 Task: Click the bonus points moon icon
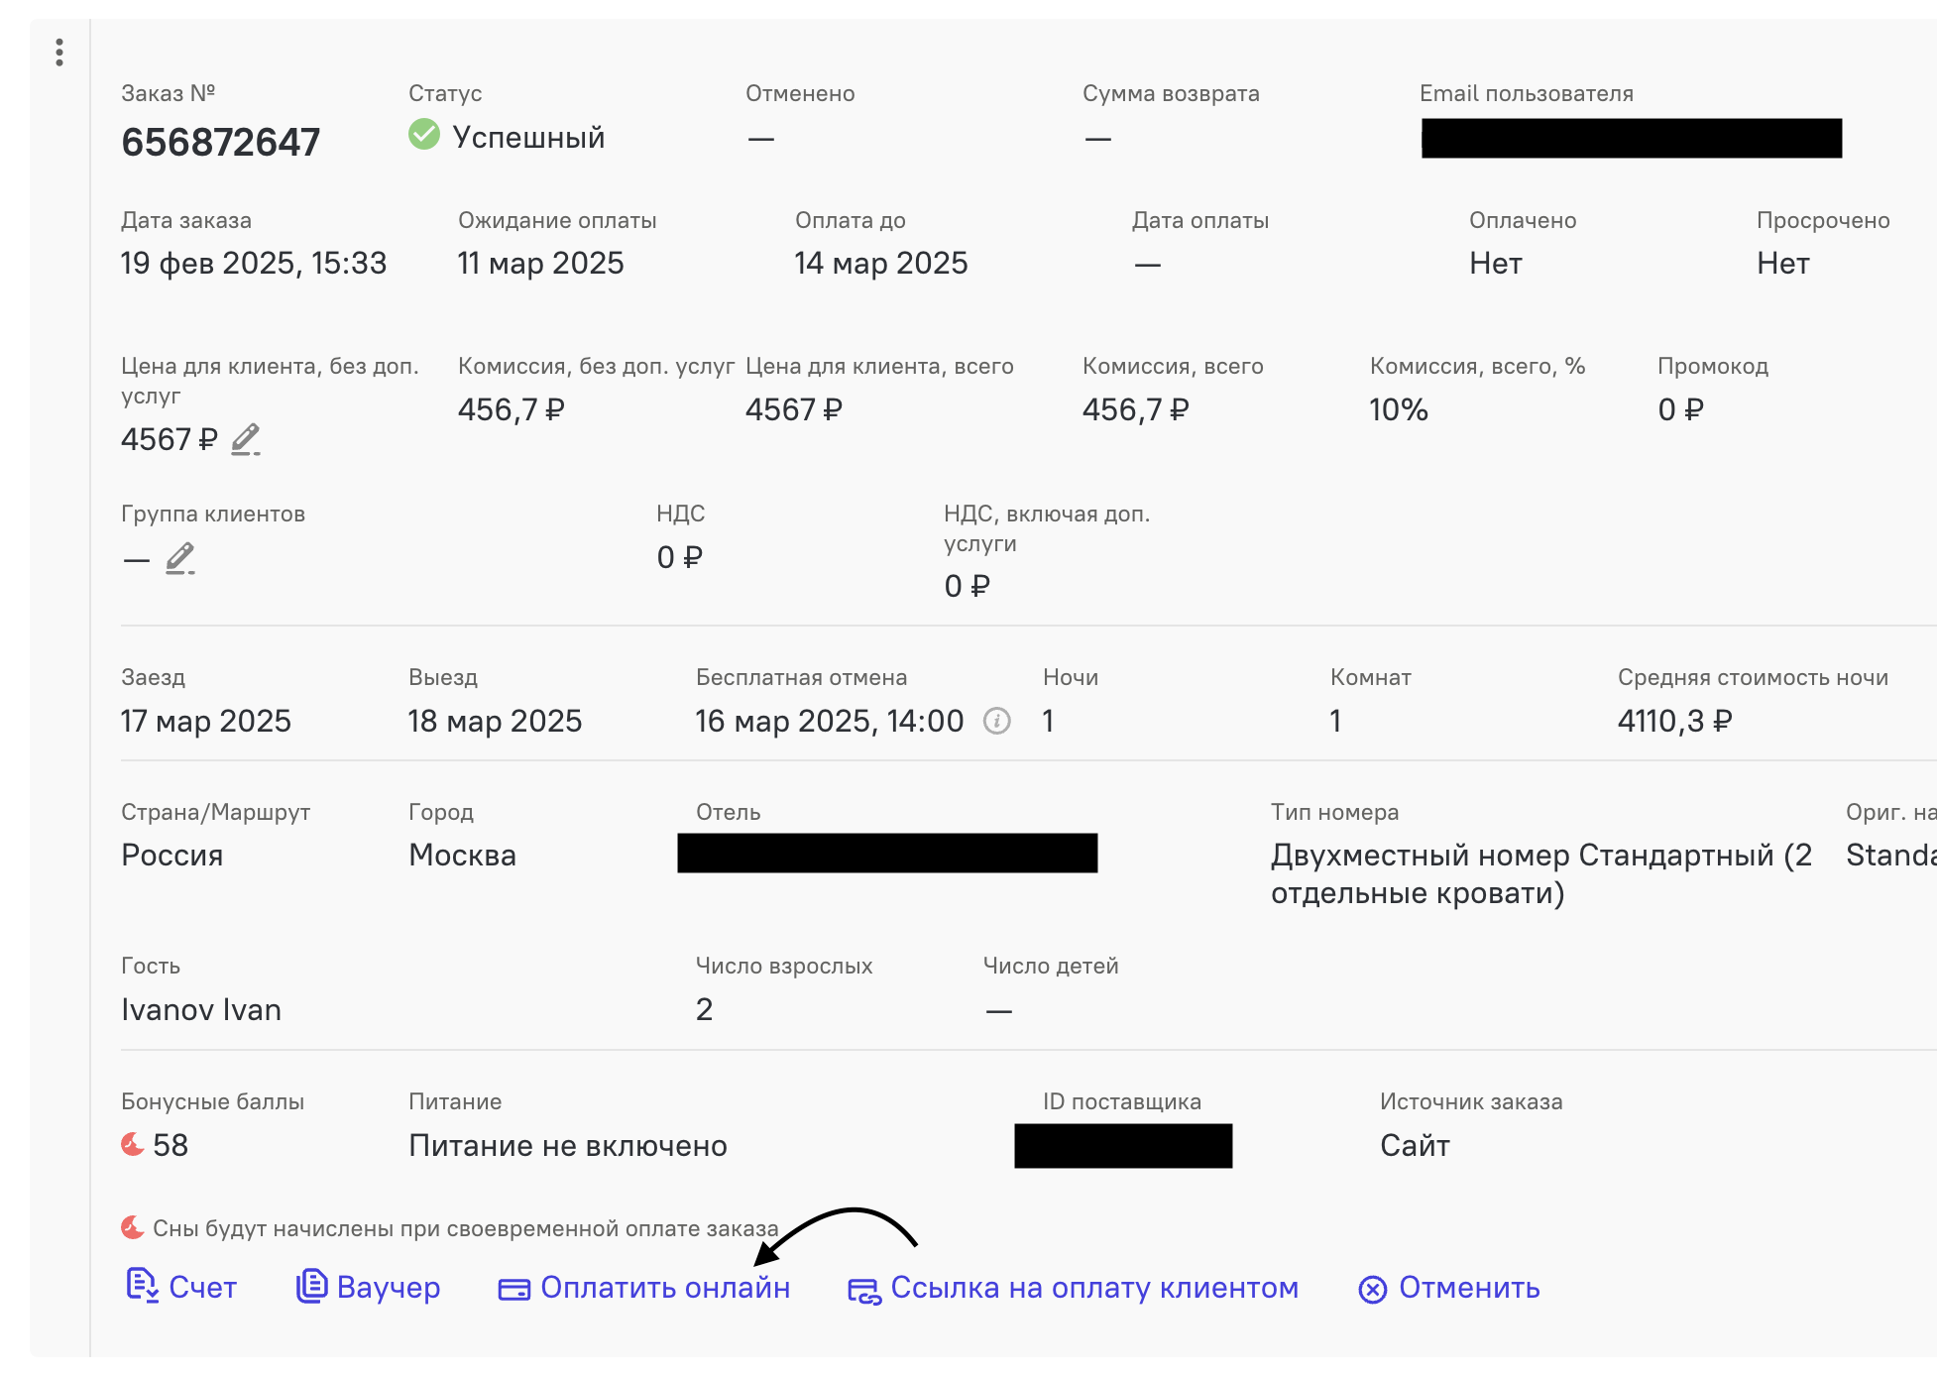click(133, 1145)
